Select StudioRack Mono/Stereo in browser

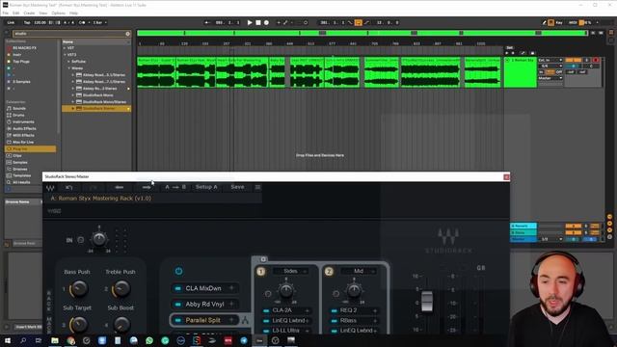(x=104, y=102)
